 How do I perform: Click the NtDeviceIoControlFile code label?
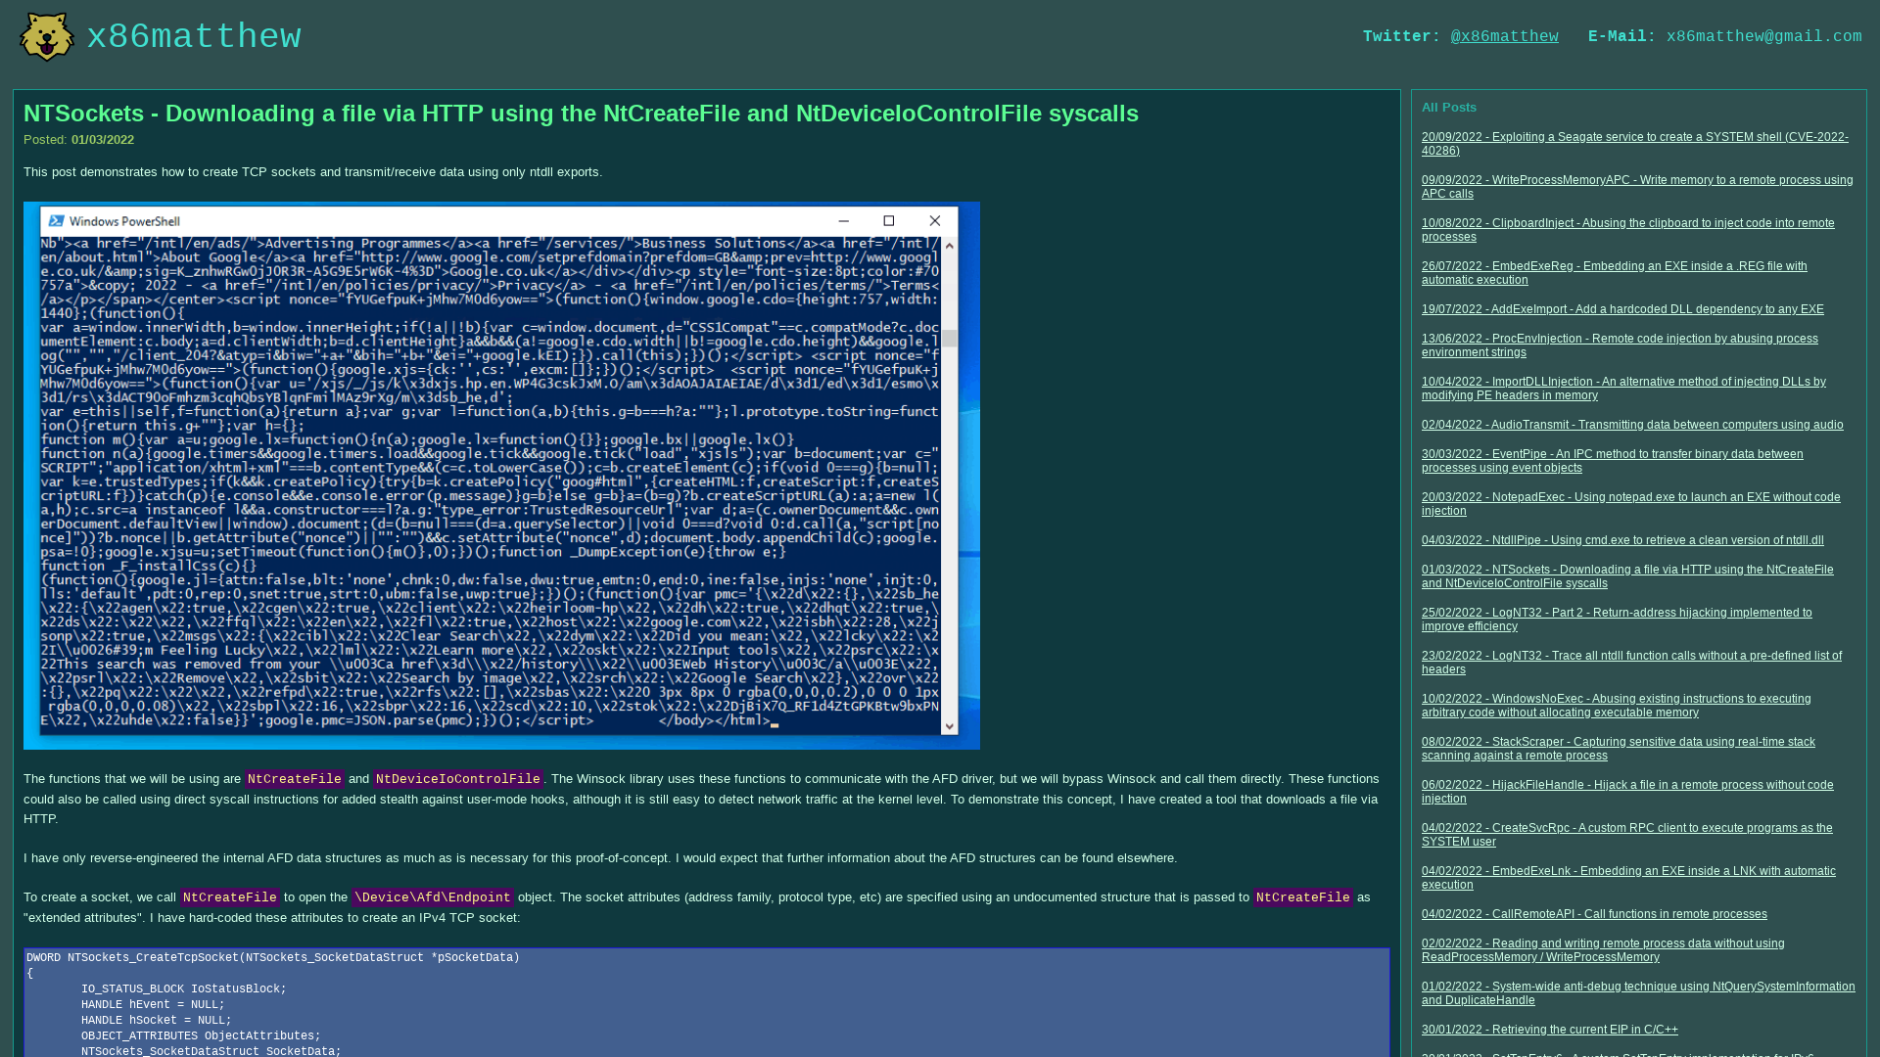[x=457, y=779]
